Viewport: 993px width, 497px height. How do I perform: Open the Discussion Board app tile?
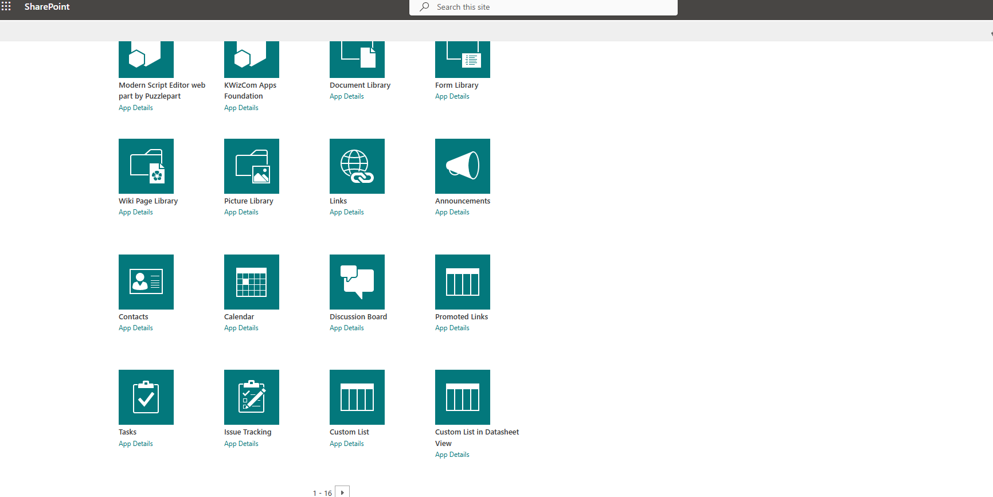pyautogui.click(x=357, y=282)
